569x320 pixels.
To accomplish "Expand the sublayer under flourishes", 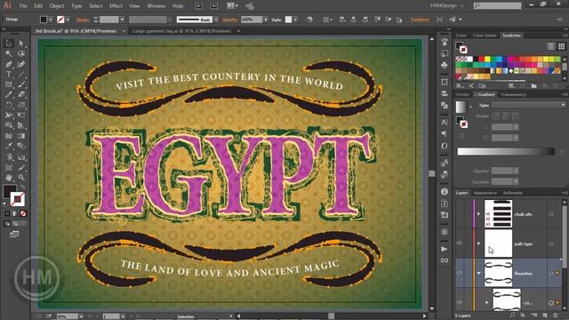I will coord(487,302).
